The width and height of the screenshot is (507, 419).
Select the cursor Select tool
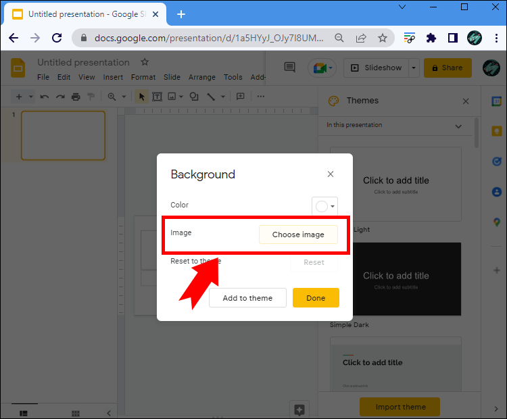[142, 97]
